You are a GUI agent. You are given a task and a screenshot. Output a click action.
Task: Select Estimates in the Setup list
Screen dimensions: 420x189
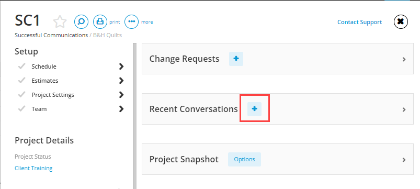(x=45, y=81)
